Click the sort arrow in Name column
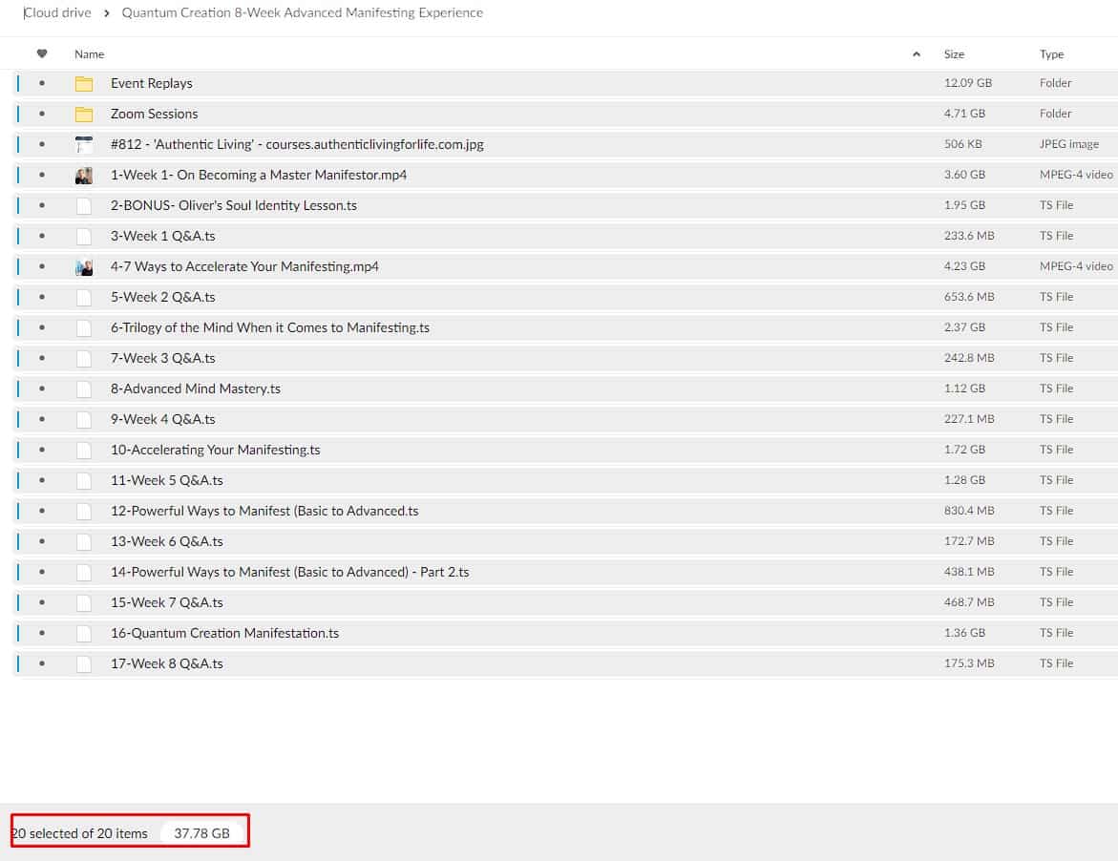1118x861 pixels. (x=917, y=54)
